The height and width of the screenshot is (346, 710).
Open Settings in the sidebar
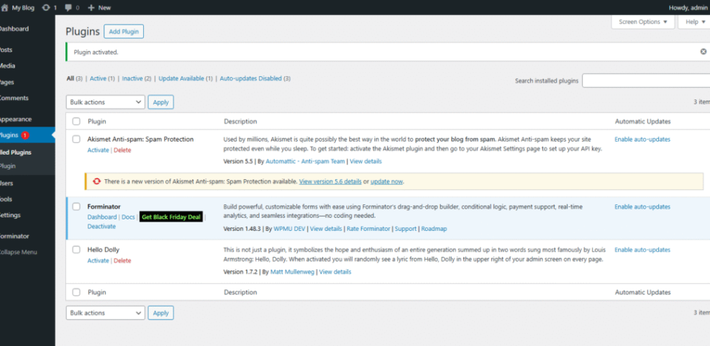[x=10, y=215]
